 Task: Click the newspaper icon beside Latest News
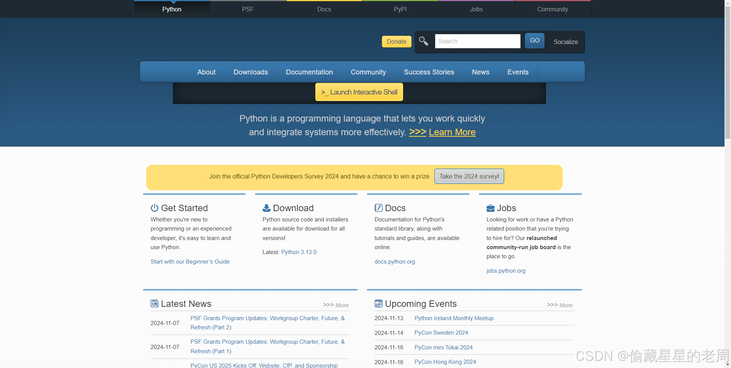[154, 303]
